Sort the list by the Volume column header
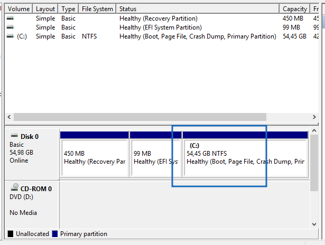The width and height of the screenshot is (325, 245). [x=18, y=9]
